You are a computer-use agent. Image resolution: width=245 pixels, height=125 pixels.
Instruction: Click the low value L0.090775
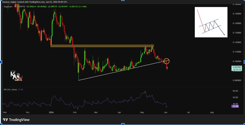click(53, 7)
